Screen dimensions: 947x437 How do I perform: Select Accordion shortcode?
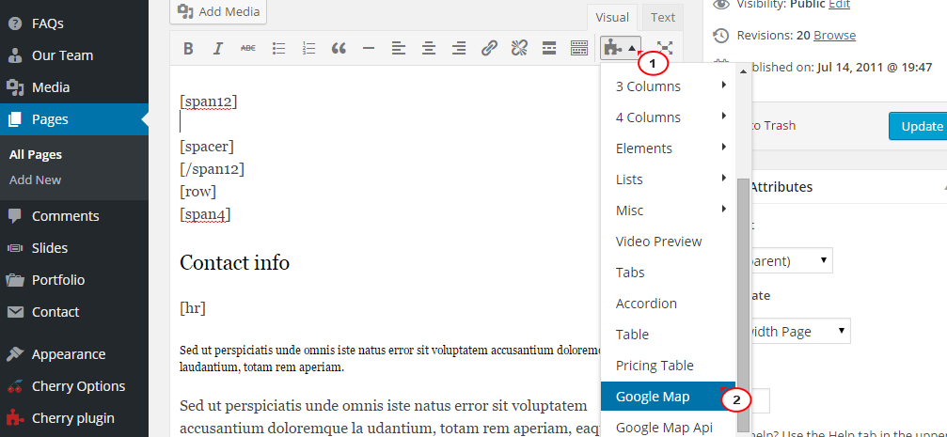pos(669,304)
